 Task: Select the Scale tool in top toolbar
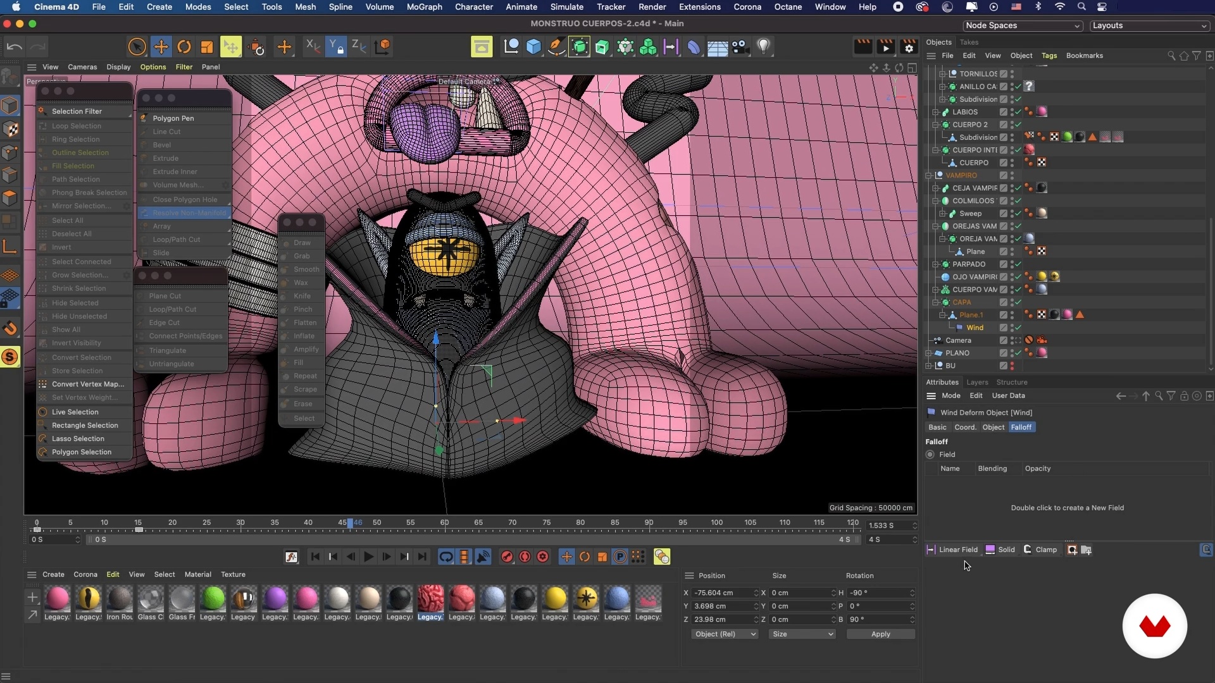coord(207,47)
